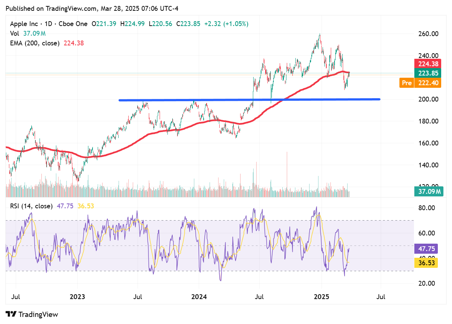This screenshot has width=452, height=324.
Task: Click the TradingView logo icon
Action: tap(11, 314)
